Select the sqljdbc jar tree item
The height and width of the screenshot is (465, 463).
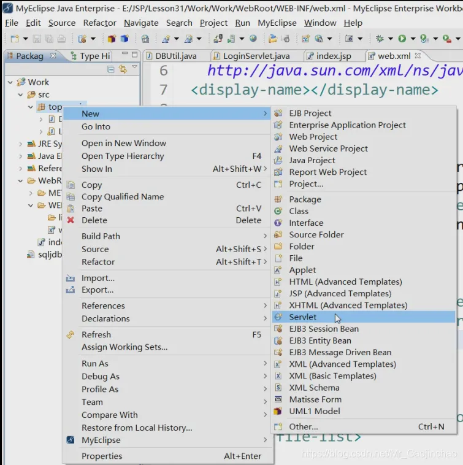45,255
